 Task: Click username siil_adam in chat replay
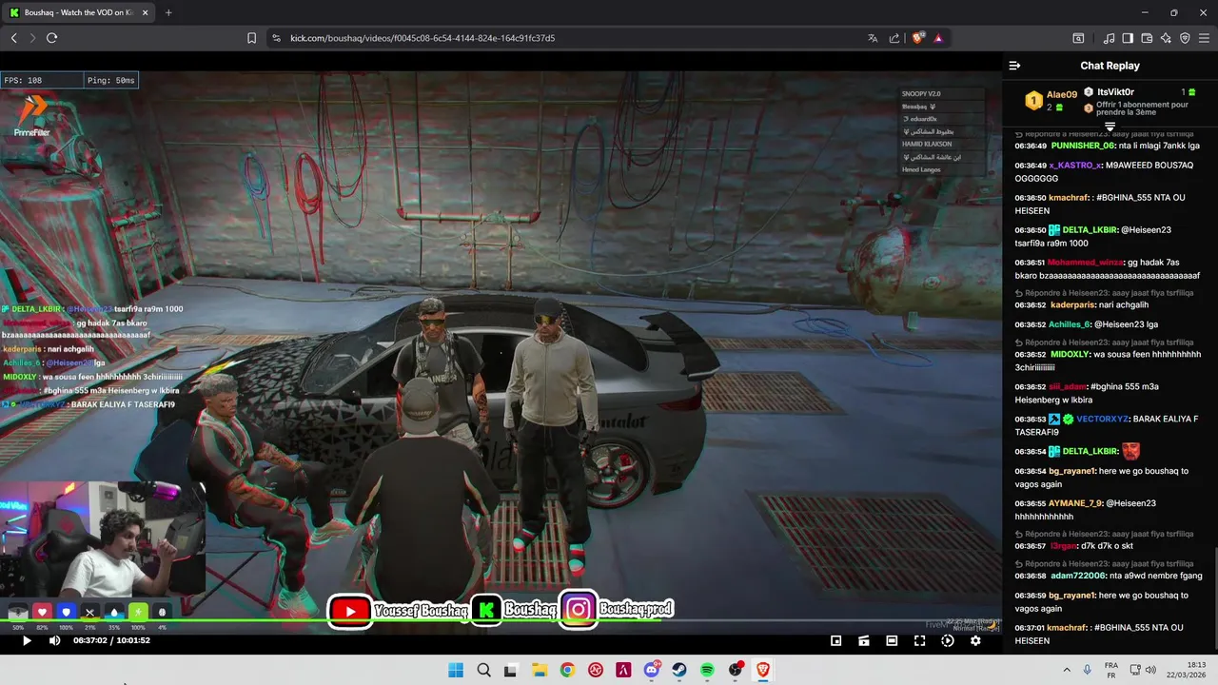pos(1068,386)
